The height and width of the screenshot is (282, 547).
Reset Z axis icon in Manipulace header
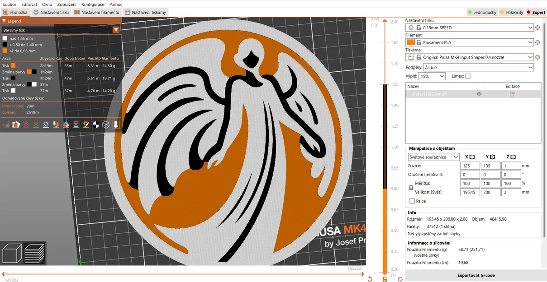[513, 157]
